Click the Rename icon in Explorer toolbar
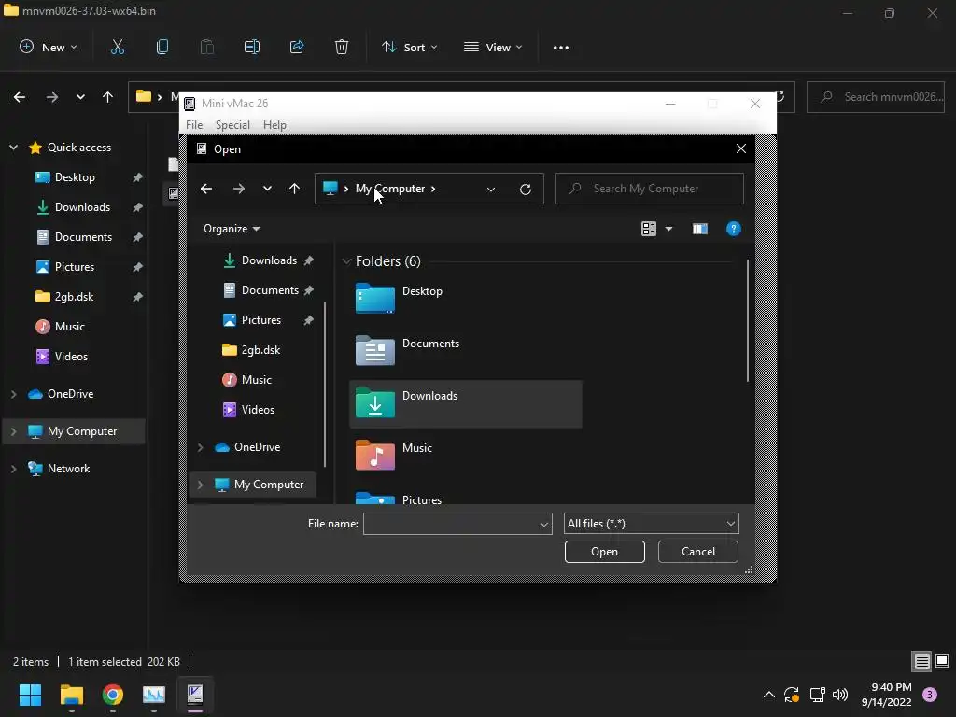Viewport: 956px width, 717px height. [252, 47]
